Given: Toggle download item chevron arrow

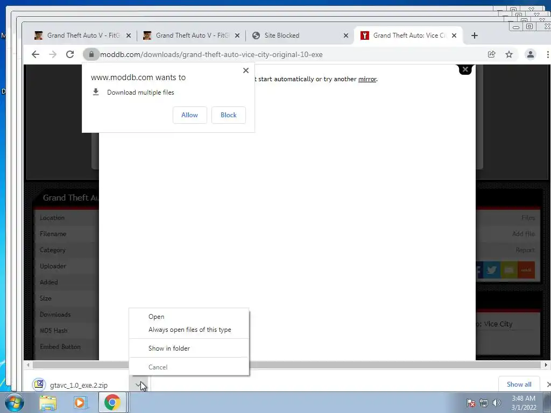Looking at the screenshot, I should tap(139, 385).
